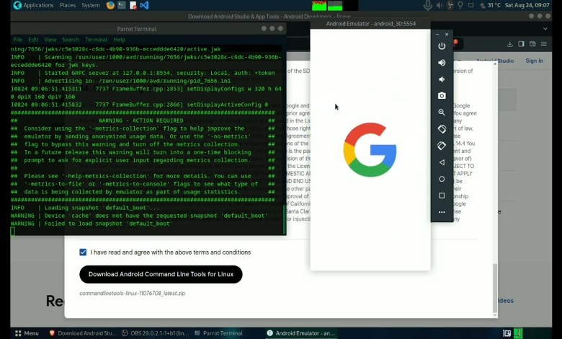Open the System menu in top panel
Image resolution: width=562 pixels, height=339 pixels.
coord(91,5)
